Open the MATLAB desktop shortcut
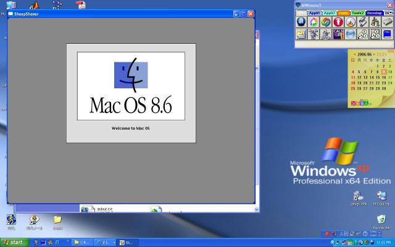 [35, 6]
